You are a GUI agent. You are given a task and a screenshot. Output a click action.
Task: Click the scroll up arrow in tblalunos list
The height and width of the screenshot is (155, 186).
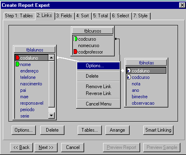(51, 58)
